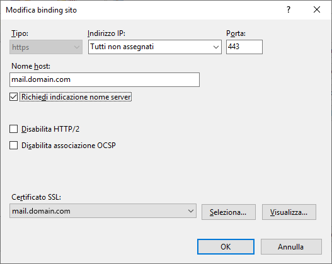Focus the Nome host text field
332x264 pixels.
click(x=105, y=79)
